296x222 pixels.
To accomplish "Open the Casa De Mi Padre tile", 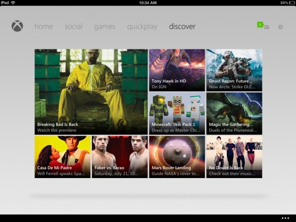I will tap(63, 157).
